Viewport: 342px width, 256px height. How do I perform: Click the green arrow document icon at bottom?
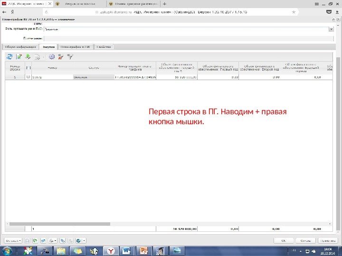[35, 240]
